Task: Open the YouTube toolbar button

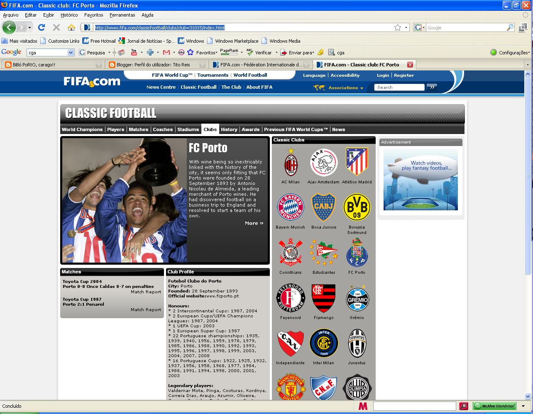Action: 134,52
